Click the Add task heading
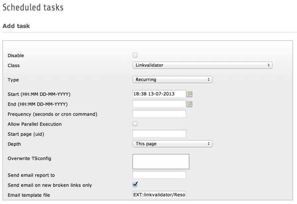This screenshot has width=297, height=204. pyautogui.click(x=16, y=26)
